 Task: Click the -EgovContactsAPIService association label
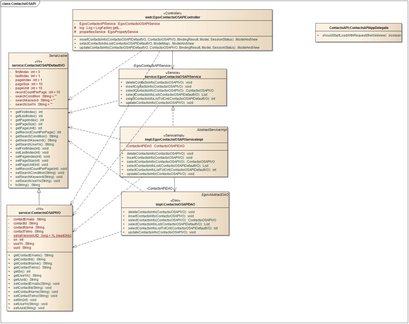151,66
